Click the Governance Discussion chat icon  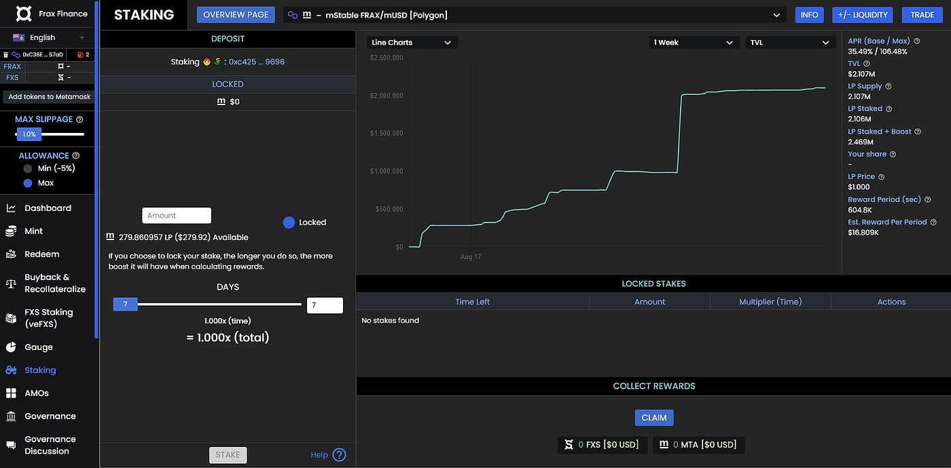coord(11,445)
